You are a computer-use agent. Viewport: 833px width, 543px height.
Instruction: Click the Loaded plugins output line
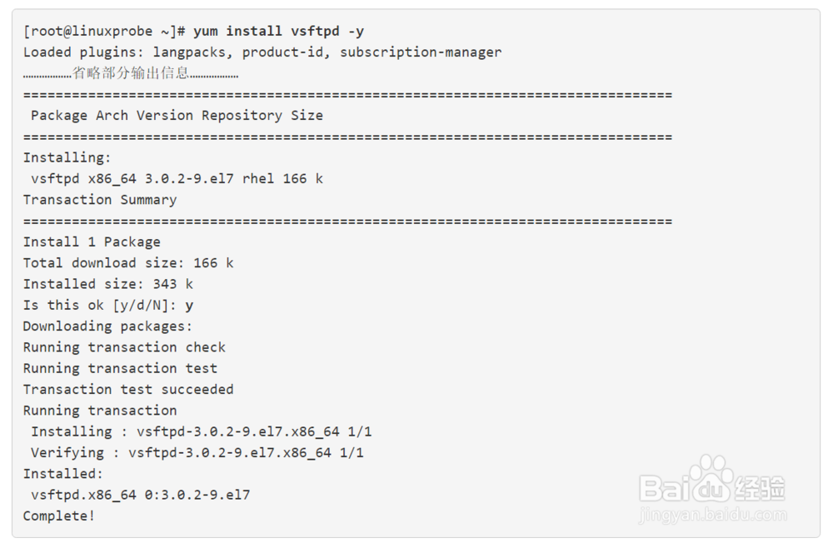coord(262,52)
